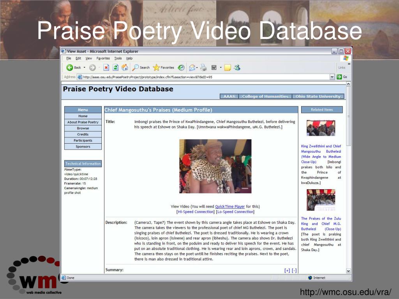Viewport: 399px width, 299px height.
Task: Click the page icon in address bar
Action: (79, 77)
